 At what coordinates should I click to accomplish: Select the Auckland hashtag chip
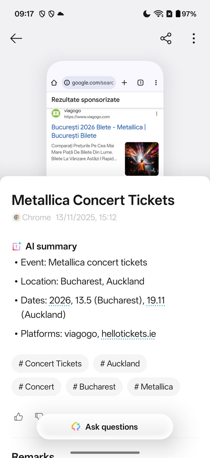pyautogui.click(x=120, y=364)
